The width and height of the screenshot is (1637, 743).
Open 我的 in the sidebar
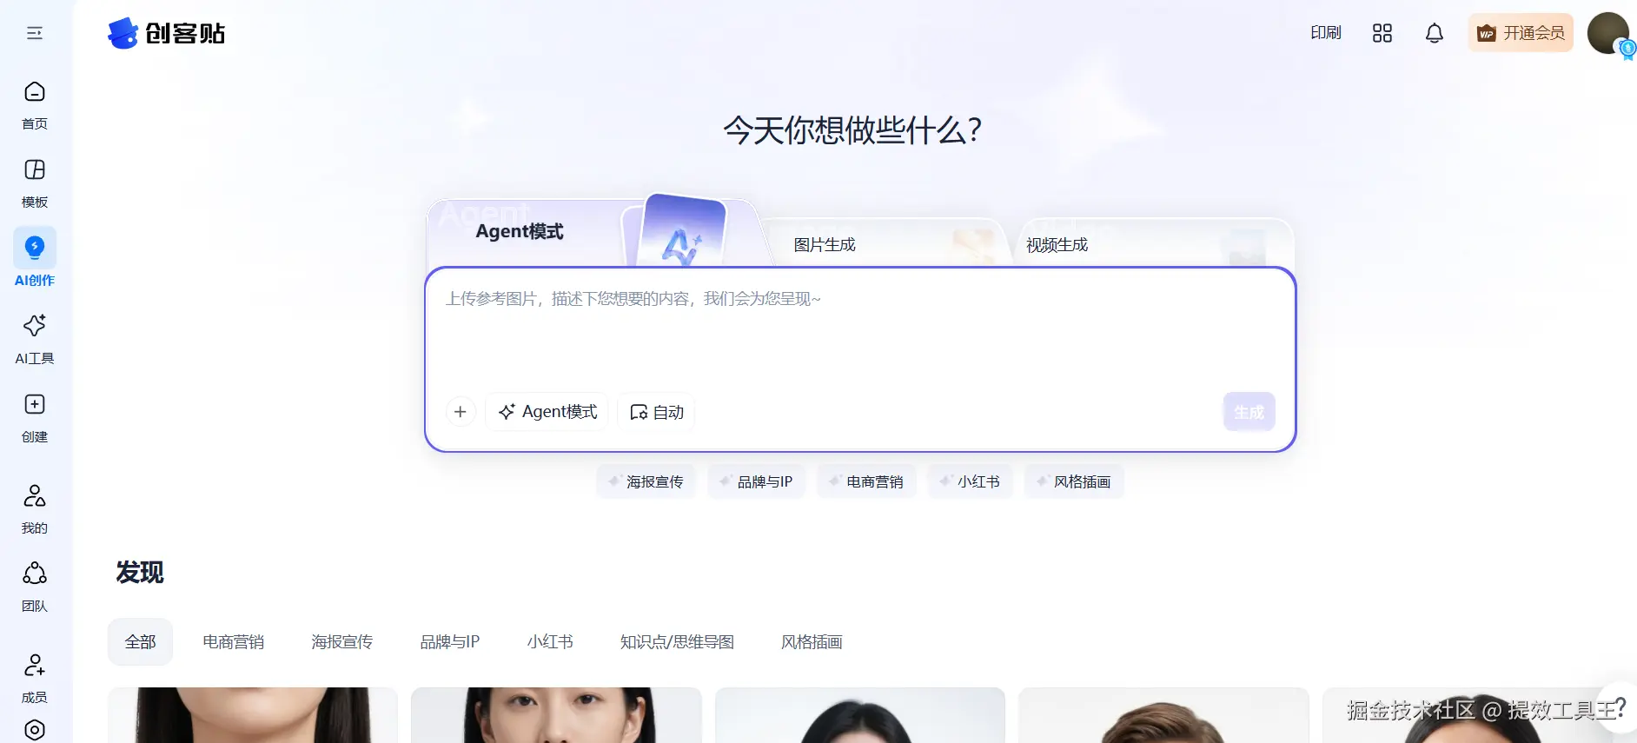click(x=35, y=508)
